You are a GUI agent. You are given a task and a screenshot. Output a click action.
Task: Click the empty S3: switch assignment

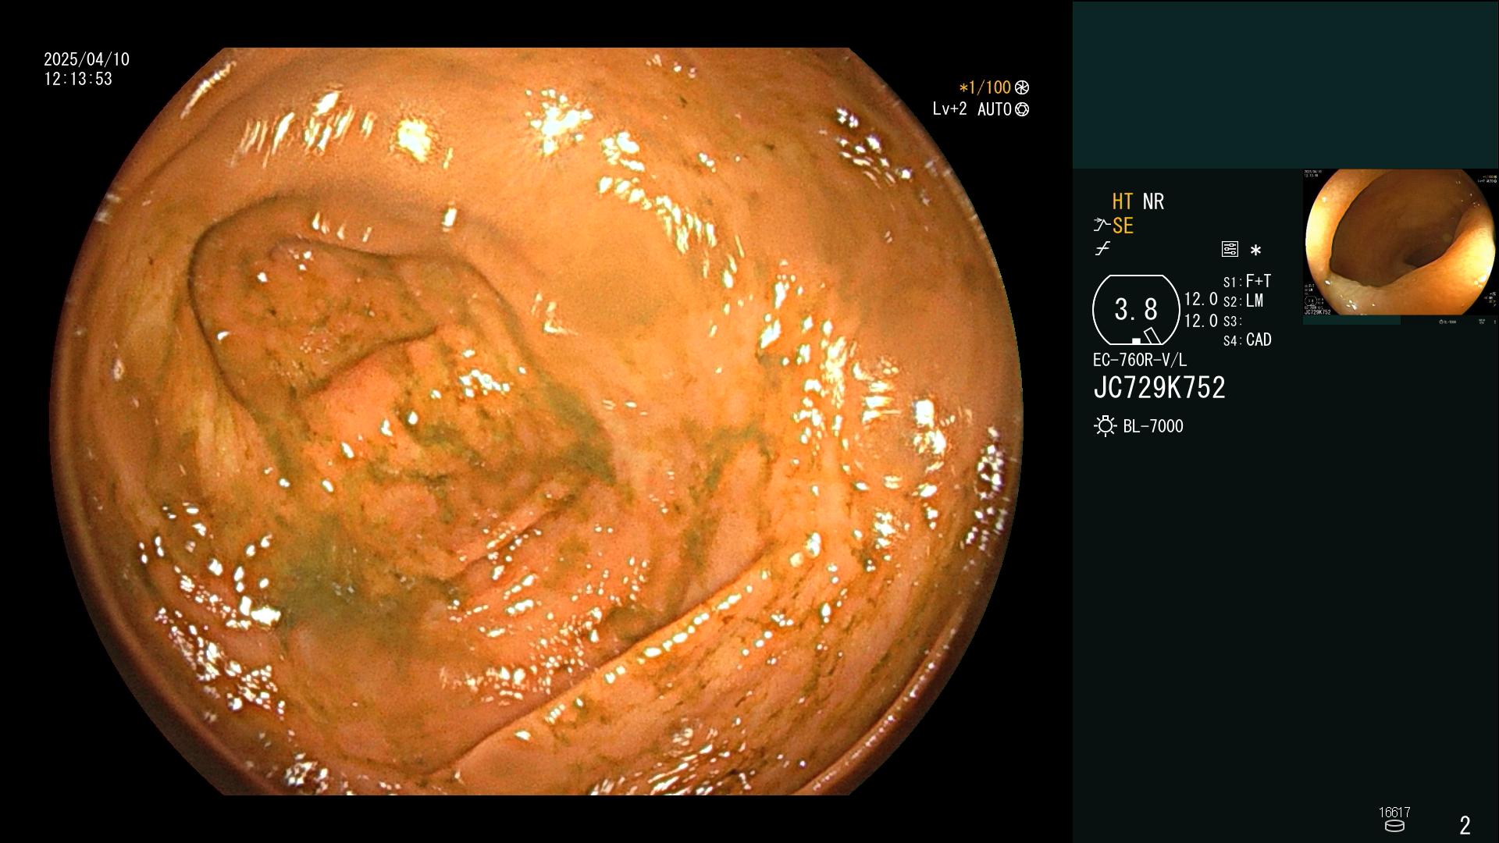[x=1231, y=322]
